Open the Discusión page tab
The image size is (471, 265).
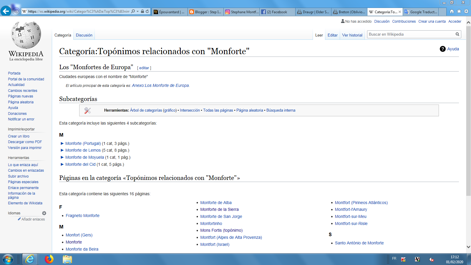(x=84, y=35)
